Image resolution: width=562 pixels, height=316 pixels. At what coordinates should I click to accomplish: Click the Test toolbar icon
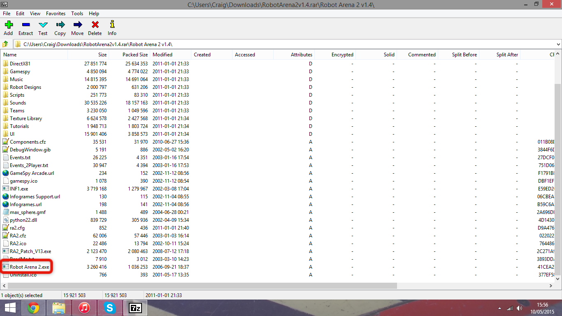(x=43, y=25)
